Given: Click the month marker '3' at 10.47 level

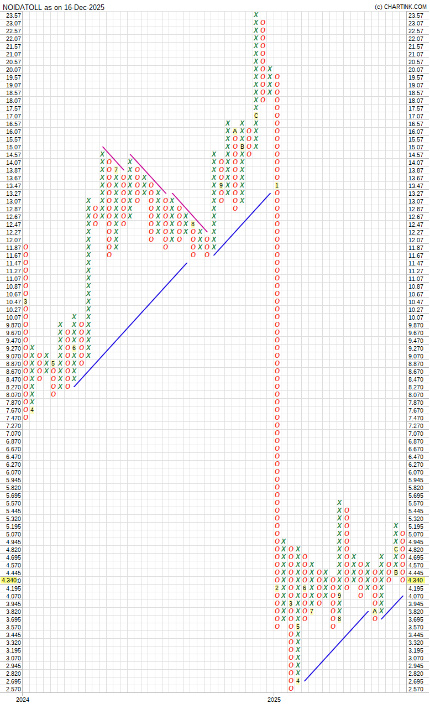Looking at the screenshot, I should [25, 301].
